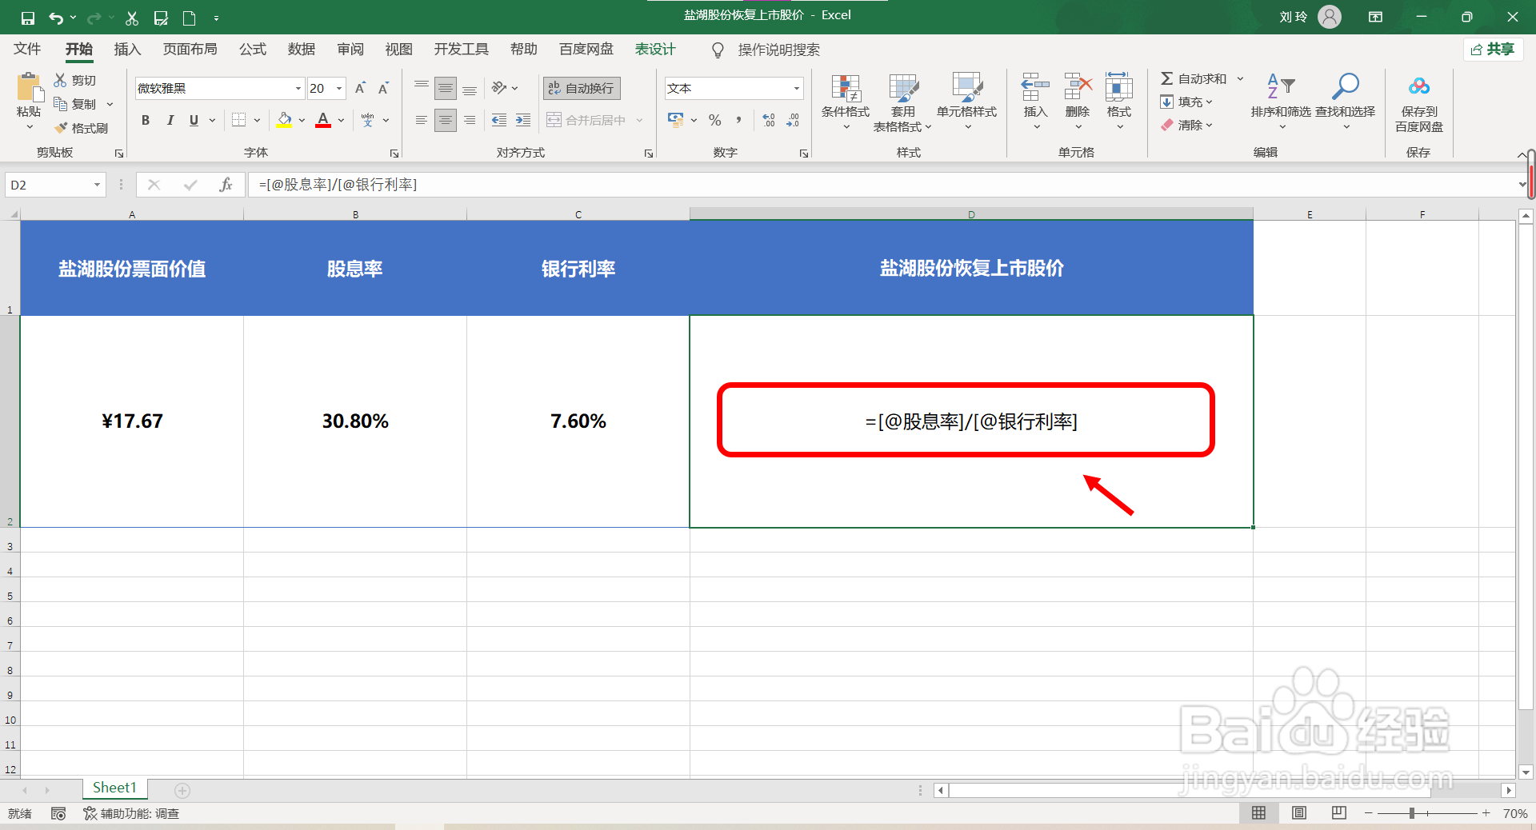Toggle Wrap Text (自动换行)
1536x830 pixels.
point(582,88)
